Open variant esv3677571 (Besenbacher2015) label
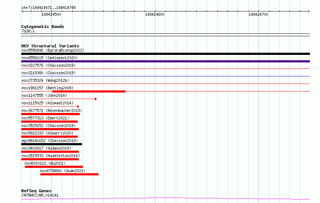 (x=52, y=110)
